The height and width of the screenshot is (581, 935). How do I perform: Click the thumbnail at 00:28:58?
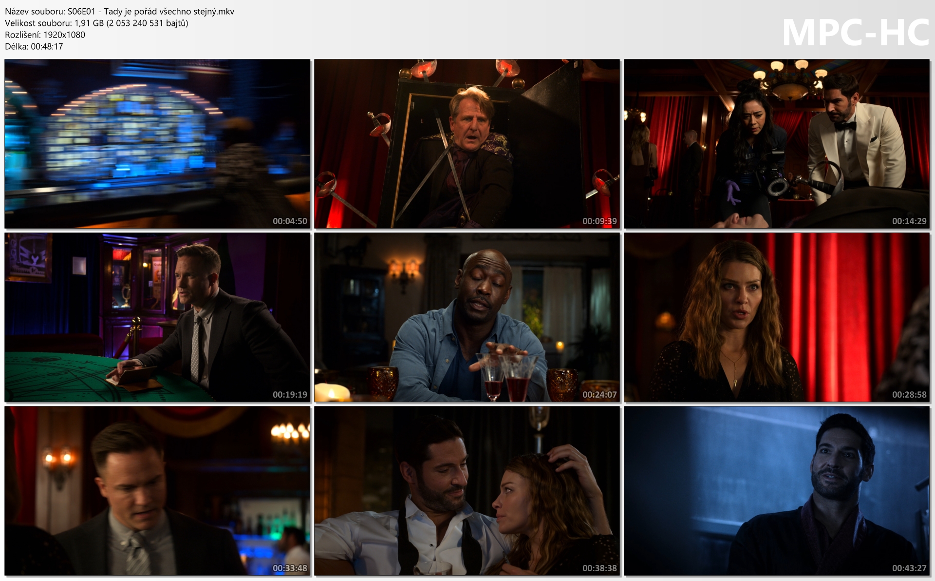click(x=777, y=317)
